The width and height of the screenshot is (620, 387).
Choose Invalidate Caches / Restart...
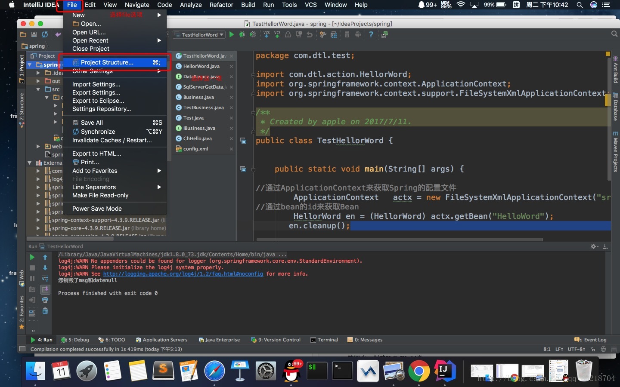(112, 140)
